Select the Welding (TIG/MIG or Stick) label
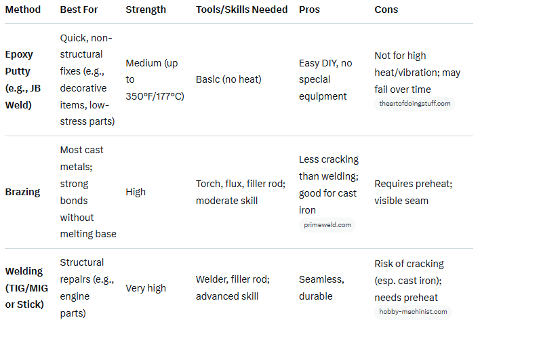The image size is (541, 341). click(x=24, y=287)
